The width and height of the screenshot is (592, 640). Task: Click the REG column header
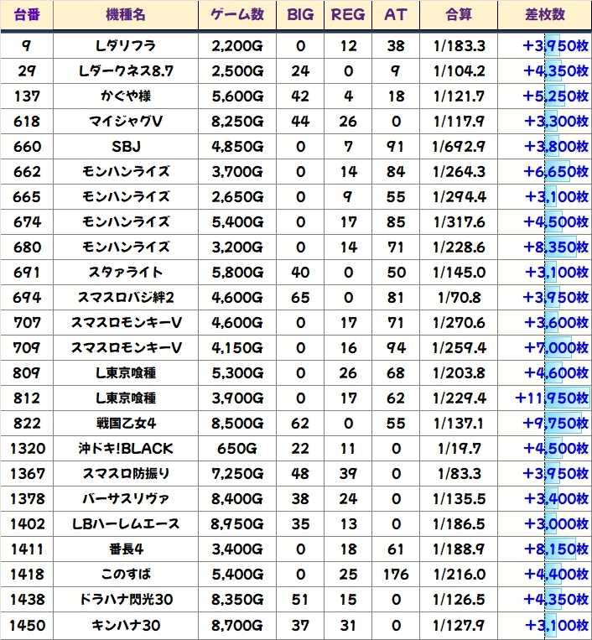coord(348,15)
